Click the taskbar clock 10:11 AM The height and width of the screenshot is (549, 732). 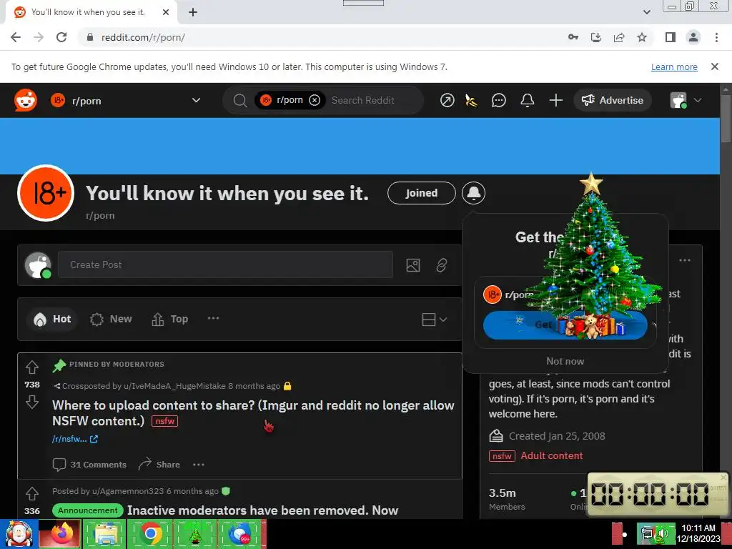coord(698,528)
